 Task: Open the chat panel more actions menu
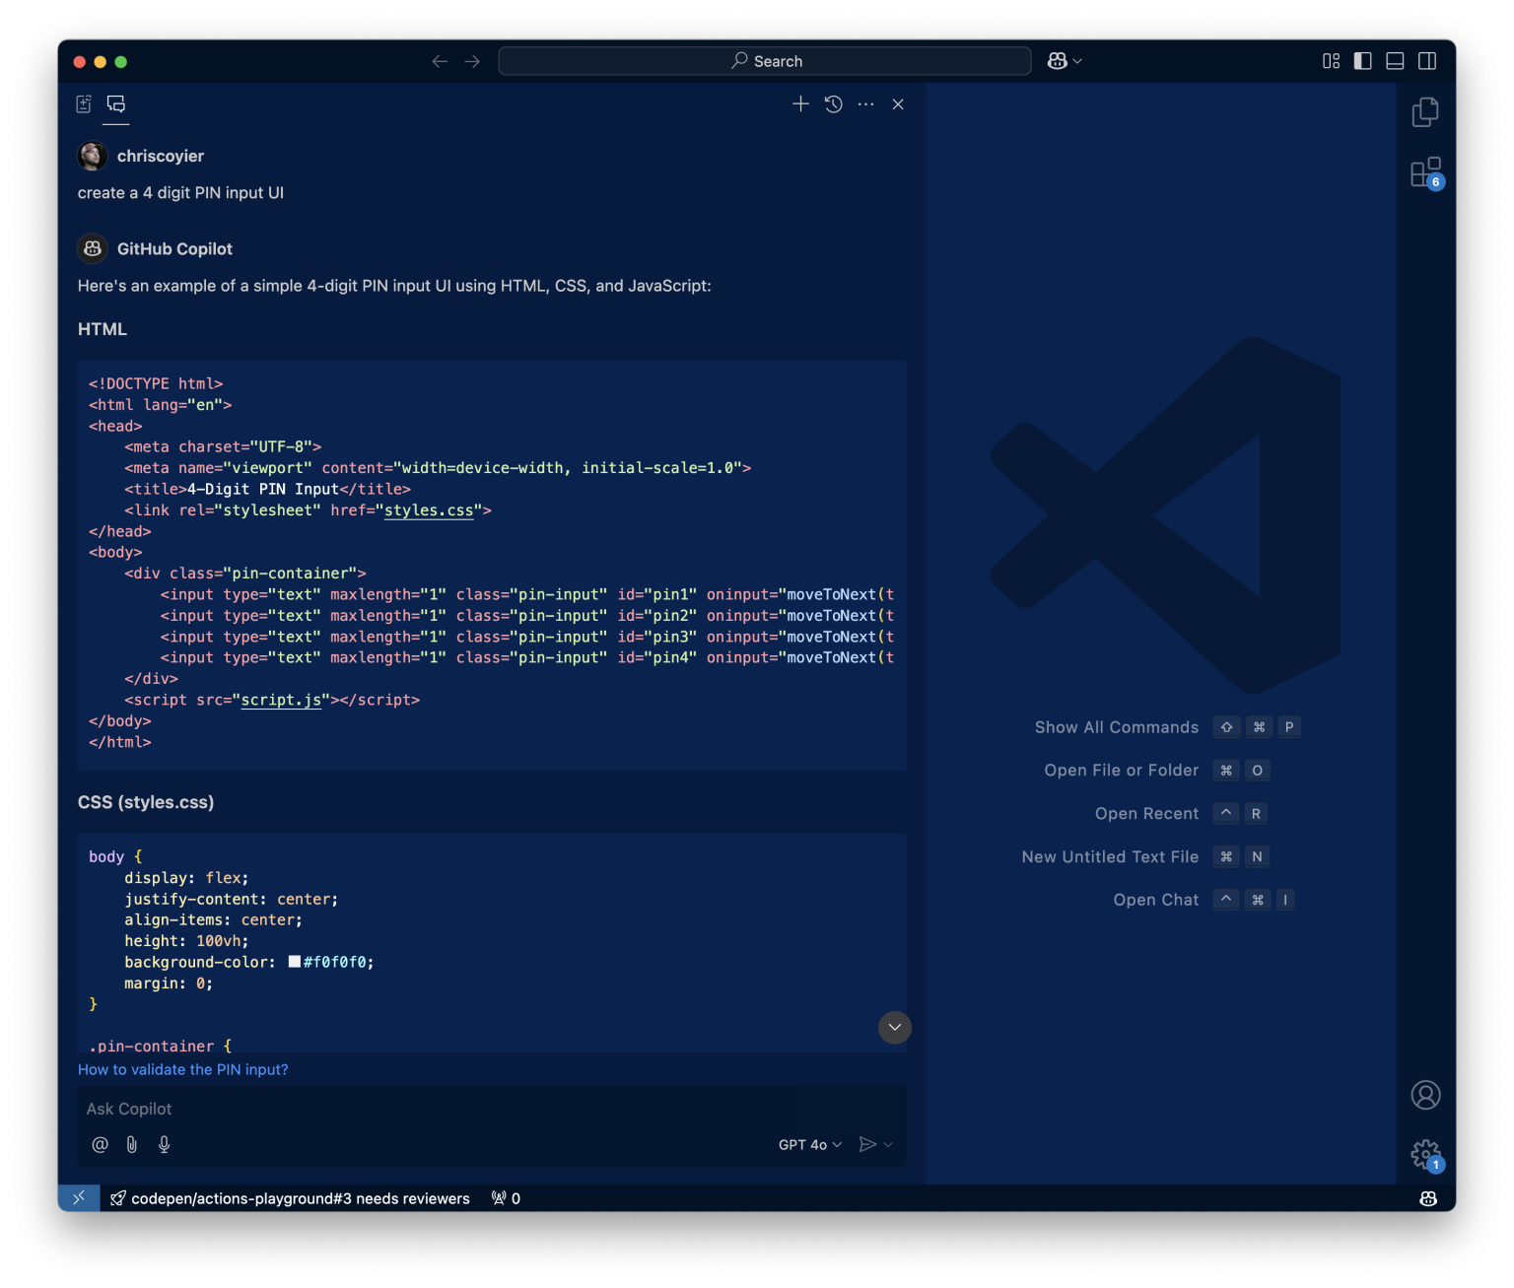(865, 103)
